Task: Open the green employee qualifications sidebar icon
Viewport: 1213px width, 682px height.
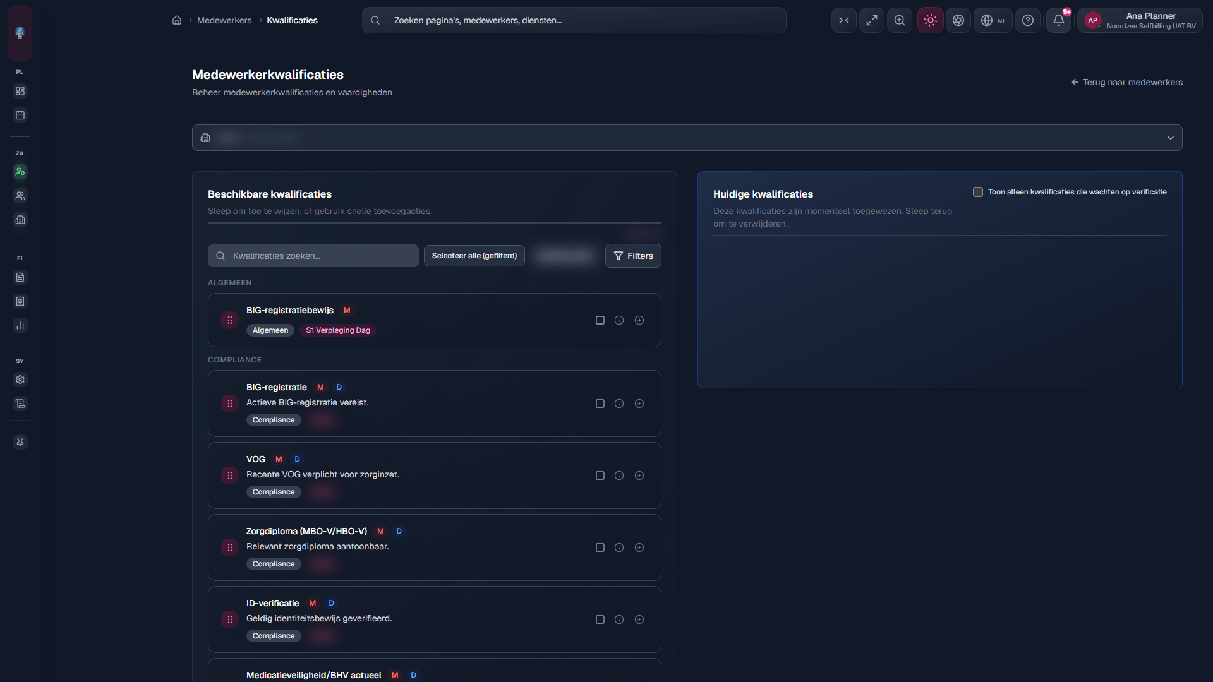Action: (20, 172)
